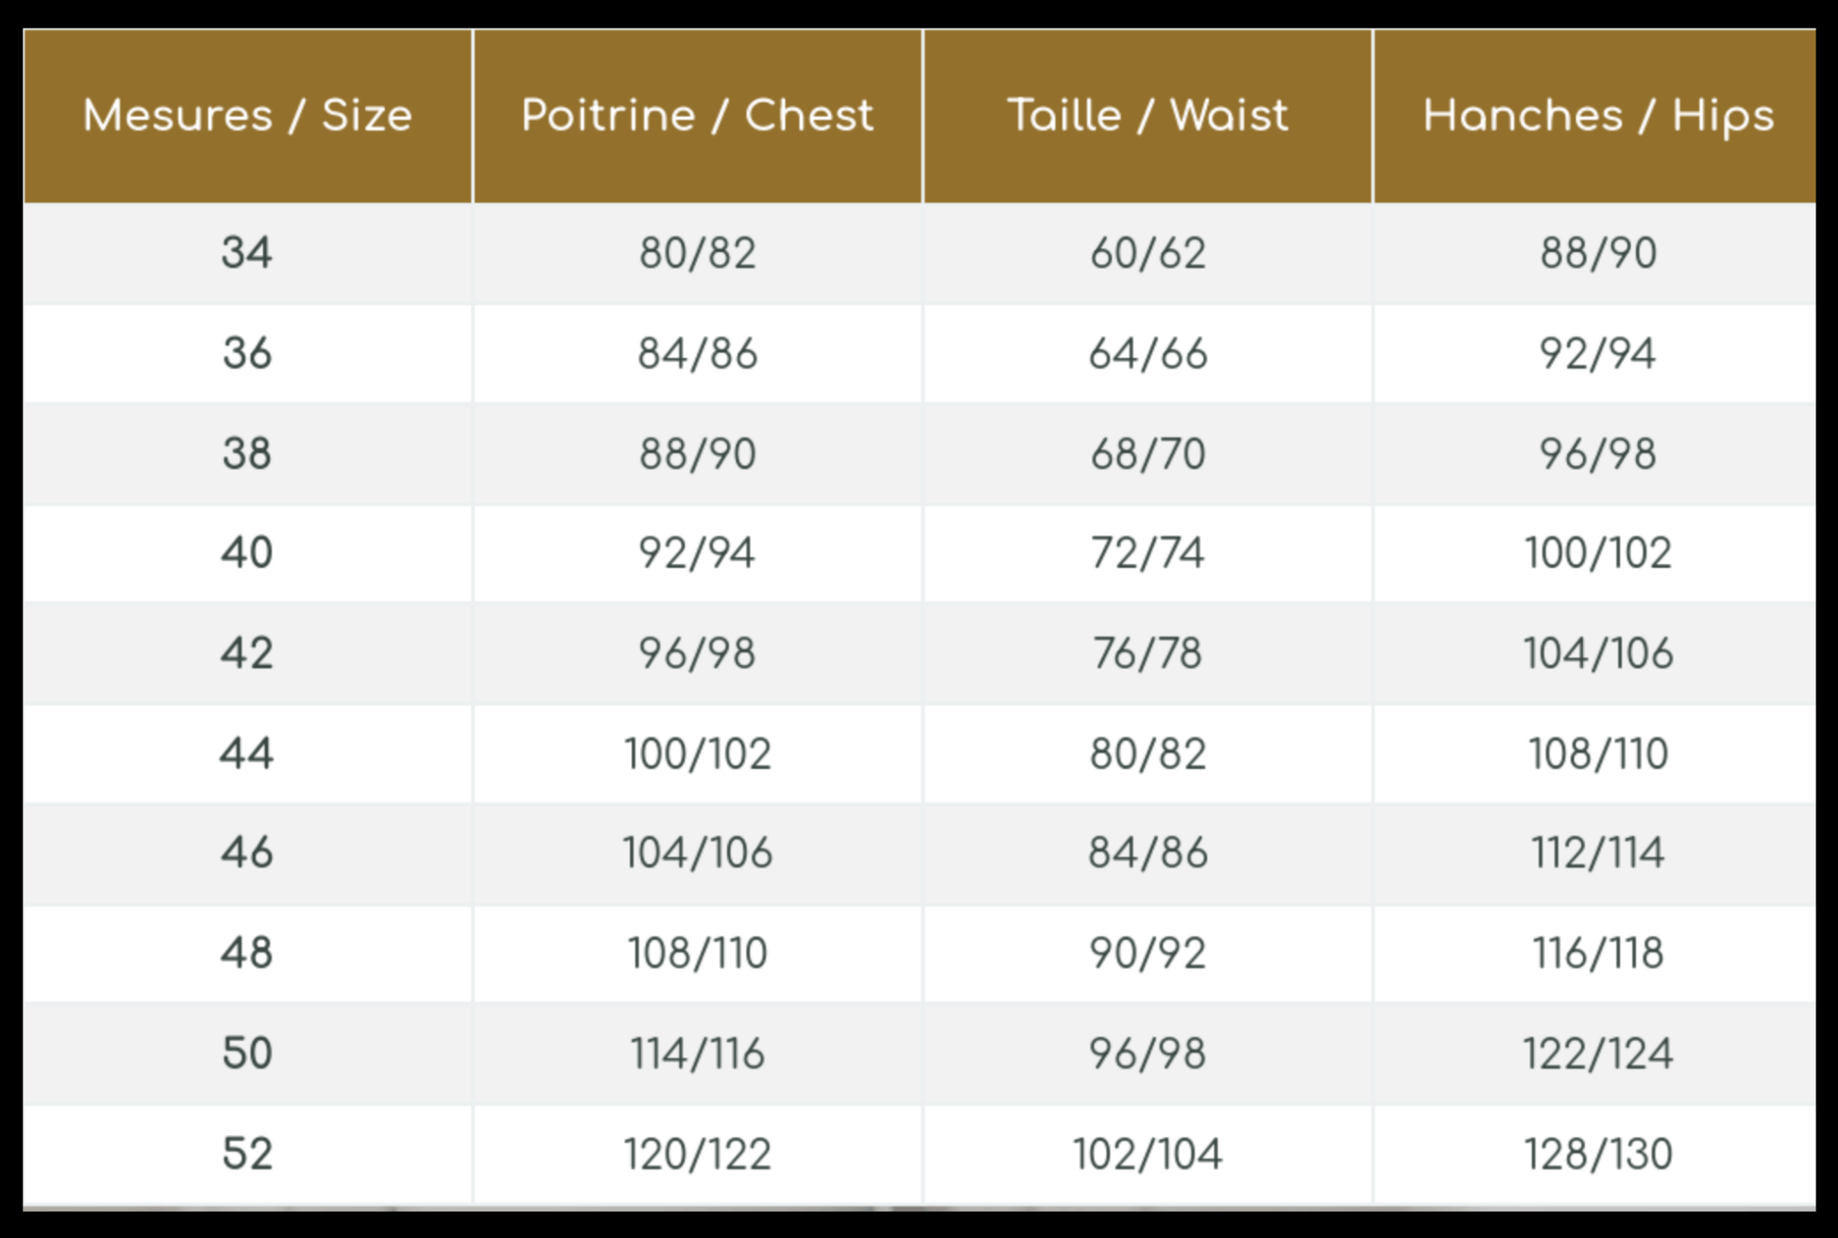The image size is (1838, 1238).
Task: Click the "Mesures / Size" column header
Action: coord(248,116)
